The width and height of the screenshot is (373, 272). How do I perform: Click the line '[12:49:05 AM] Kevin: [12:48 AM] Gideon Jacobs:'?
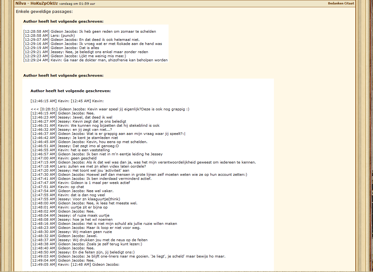(75, 264)
